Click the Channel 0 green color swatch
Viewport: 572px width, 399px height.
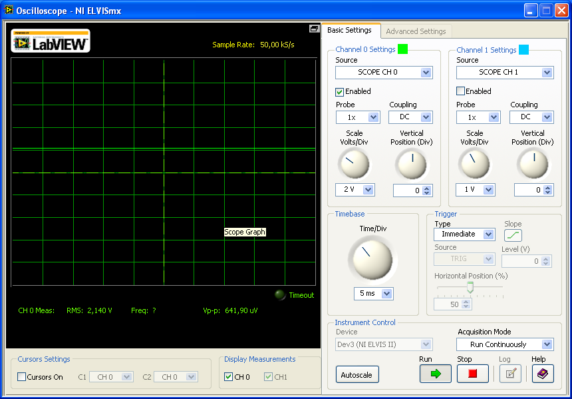pyautogui.click(x=402, y=49)
